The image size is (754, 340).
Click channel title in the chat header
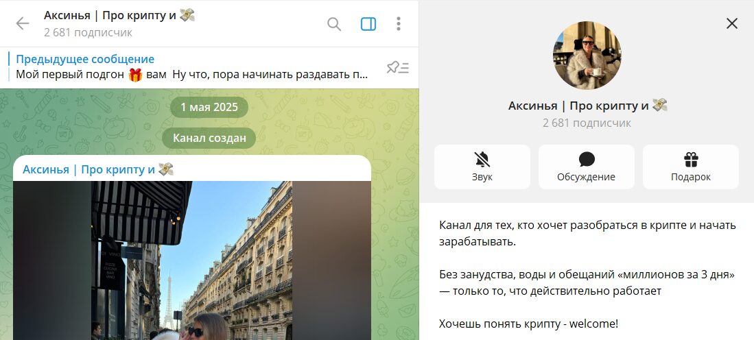coord(110,15)
